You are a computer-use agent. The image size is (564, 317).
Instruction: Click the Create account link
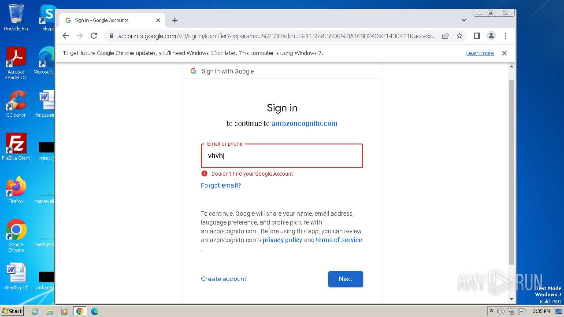223,279
